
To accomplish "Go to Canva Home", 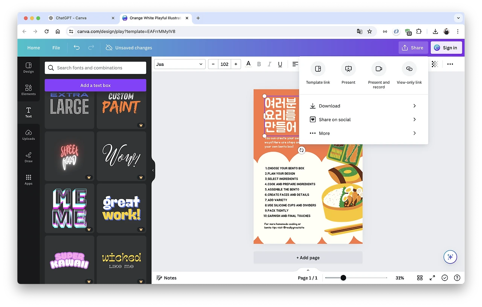I will tap(34, 48).
